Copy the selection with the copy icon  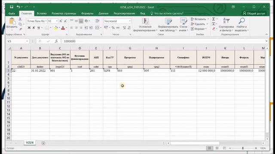click(x=20, y=24)
